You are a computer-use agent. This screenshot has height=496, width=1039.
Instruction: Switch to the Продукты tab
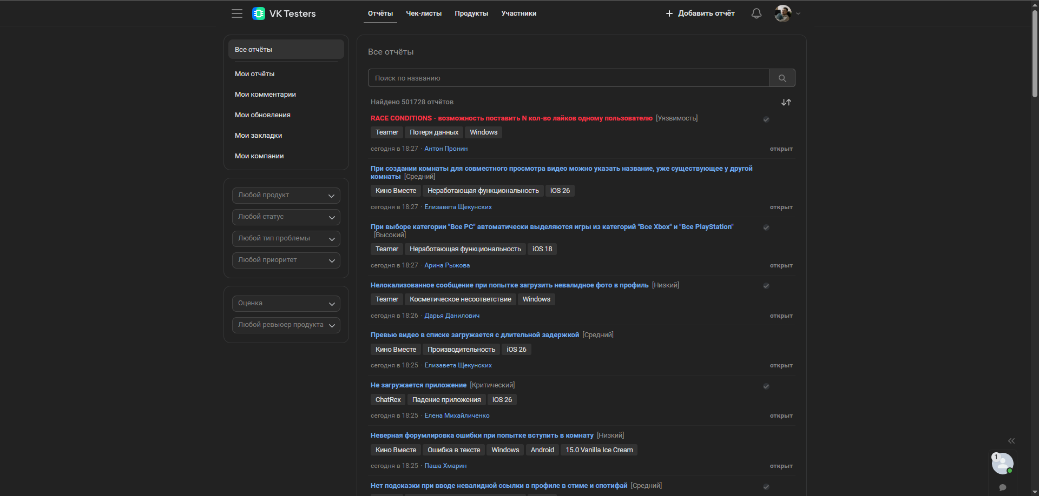471,14
